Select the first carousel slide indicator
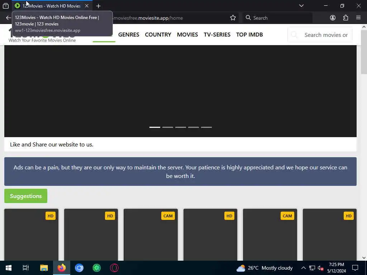Viewport: 367px width, 275px height. coord(155,127)
